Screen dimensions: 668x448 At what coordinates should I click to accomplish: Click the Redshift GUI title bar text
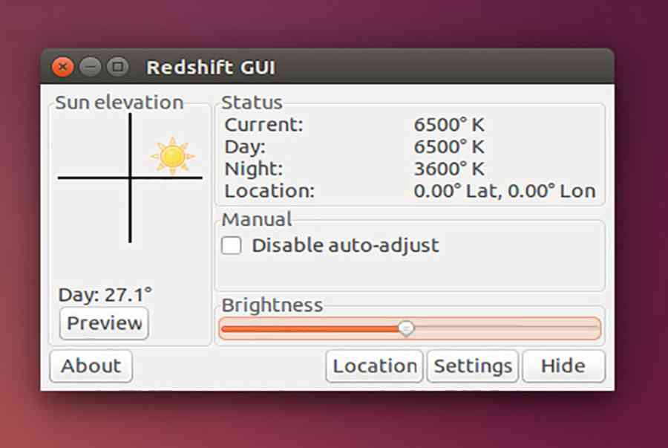pos(211,68)
